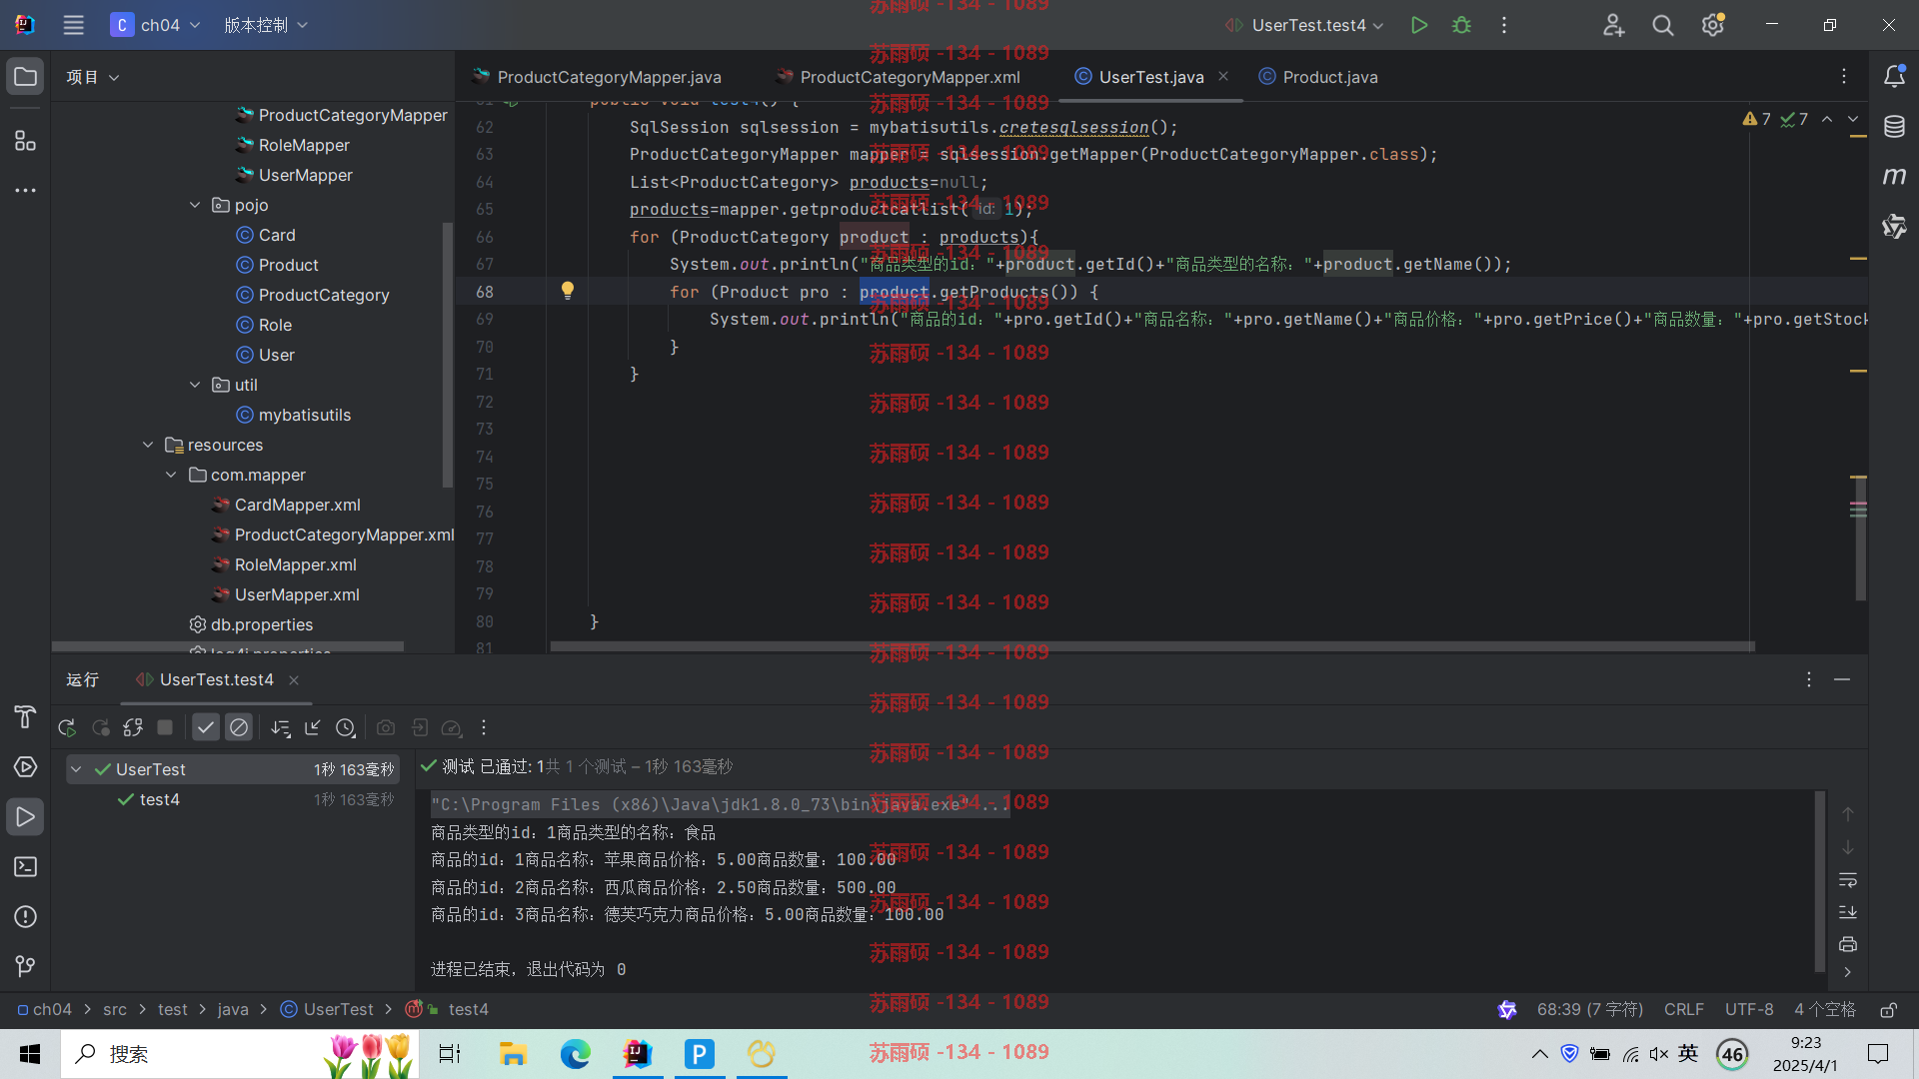The width and height of the screenshot is (1919, 1079).
Task: Go to next highlighted problem arrow
Action: click(1853, 119)
